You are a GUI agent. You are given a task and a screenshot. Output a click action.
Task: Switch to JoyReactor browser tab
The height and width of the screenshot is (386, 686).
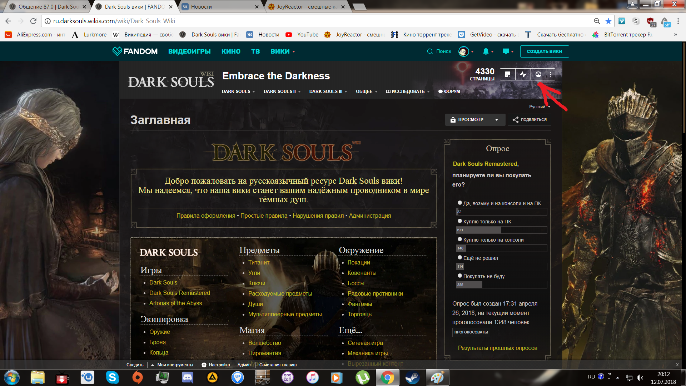307,6
